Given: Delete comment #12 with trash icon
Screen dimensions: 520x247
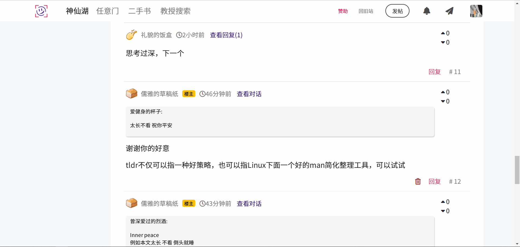Looking at the screenshot, I should 418,181.
